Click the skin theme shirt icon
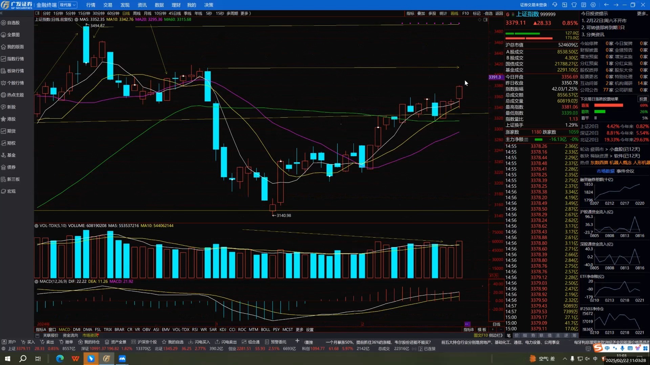 [574, 5]
